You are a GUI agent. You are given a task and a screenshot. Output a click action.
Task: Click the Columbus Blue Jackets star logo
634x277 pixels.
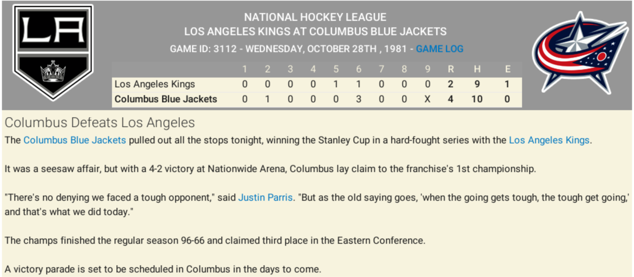580,52
